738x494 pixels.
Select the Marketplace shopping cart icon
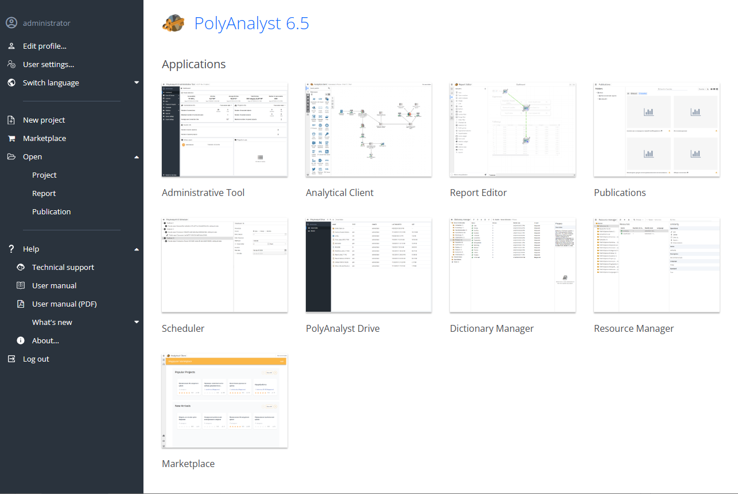point(11,138)
